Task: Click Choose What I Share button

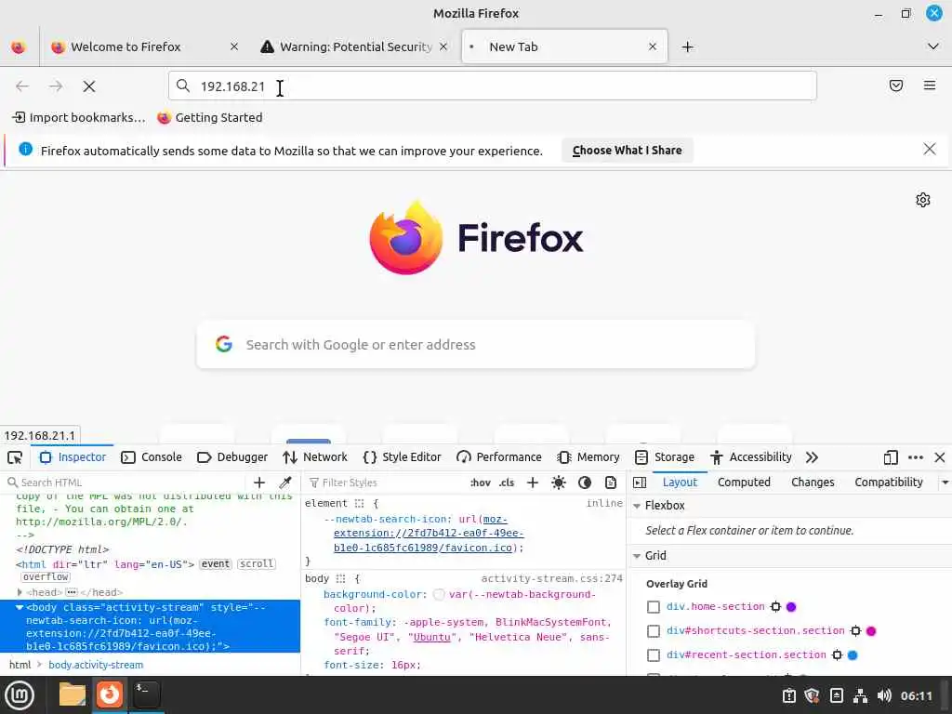Action: click(628, 151)
